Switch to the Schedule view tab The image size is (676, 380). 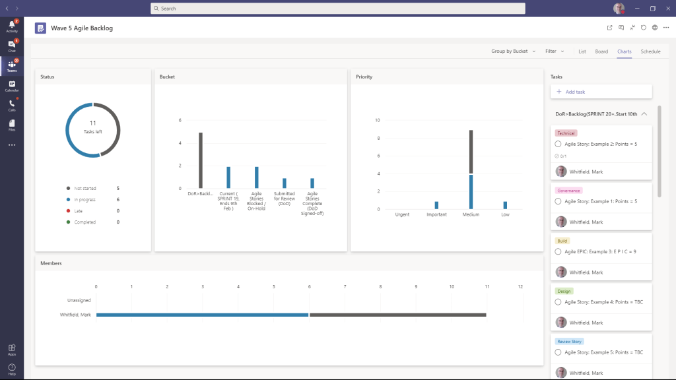pos(650,51)
